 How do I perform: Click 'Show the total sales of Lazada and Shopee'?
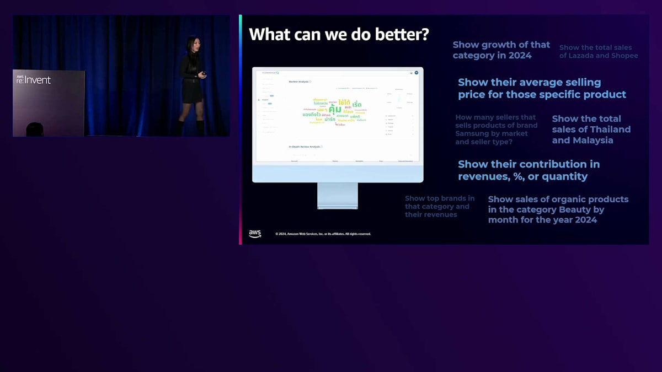coord(599,52)
